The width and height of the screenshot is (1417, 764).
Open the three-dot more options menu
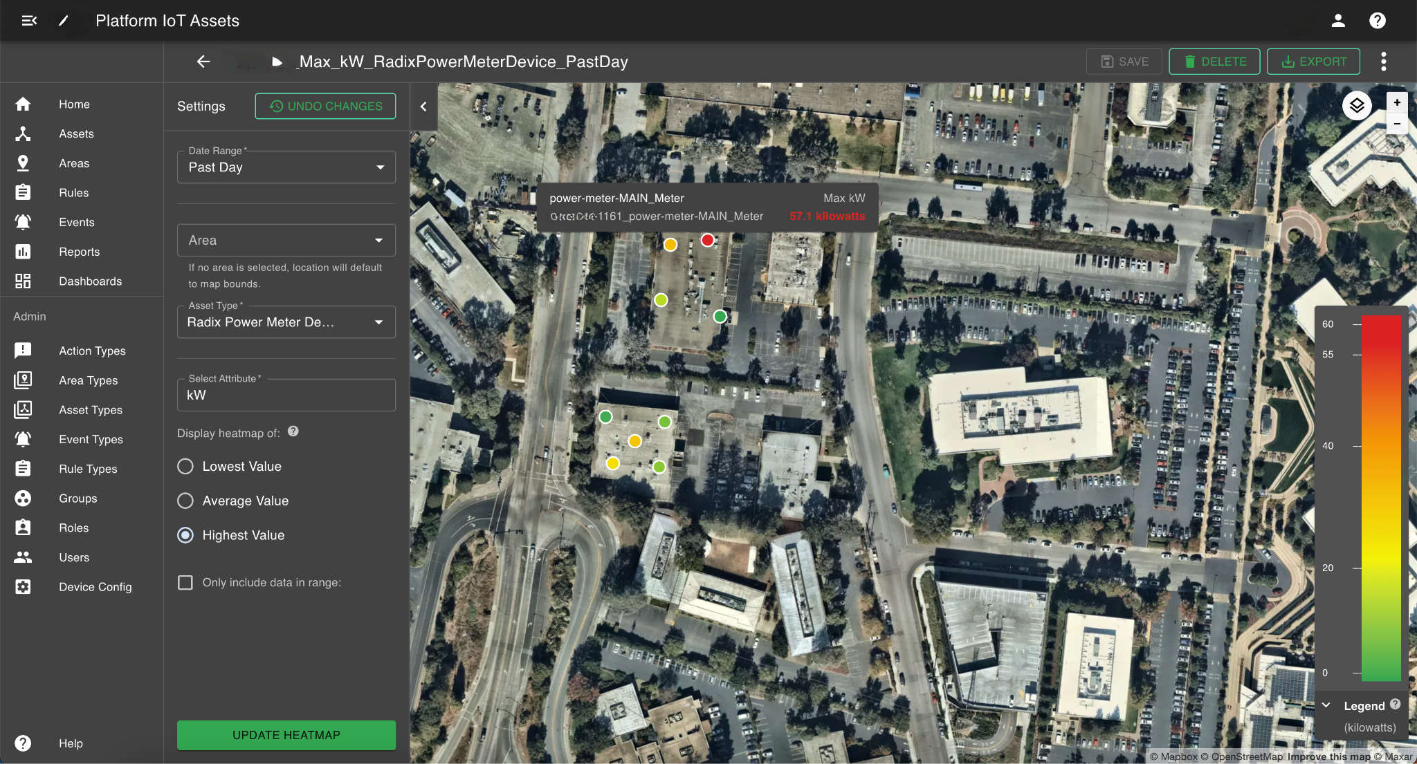pos(1383,62)
